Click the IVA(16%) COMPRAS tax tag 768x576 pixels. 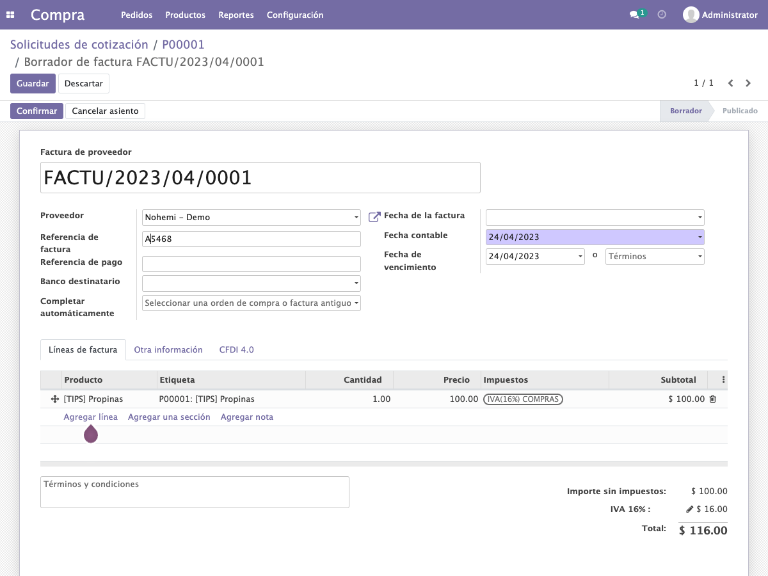[x=524, y=399]
